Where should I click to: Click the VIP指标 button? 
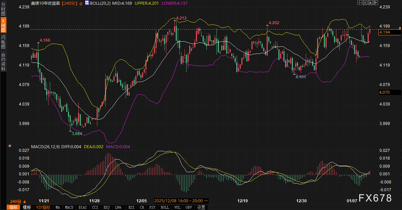pyautogui.click(x=43, y=207)
